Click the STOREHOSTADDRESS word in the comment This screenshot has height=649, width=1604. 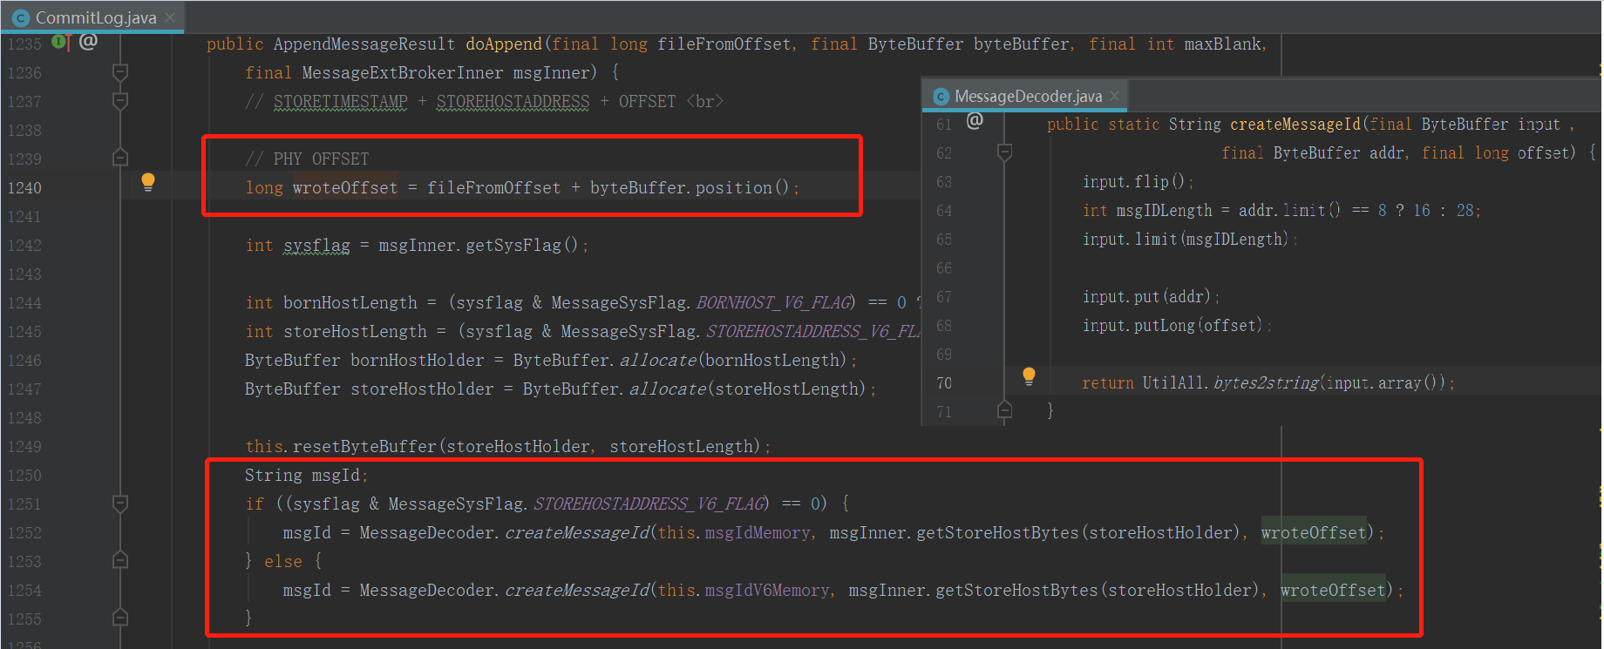click(513, 102)
